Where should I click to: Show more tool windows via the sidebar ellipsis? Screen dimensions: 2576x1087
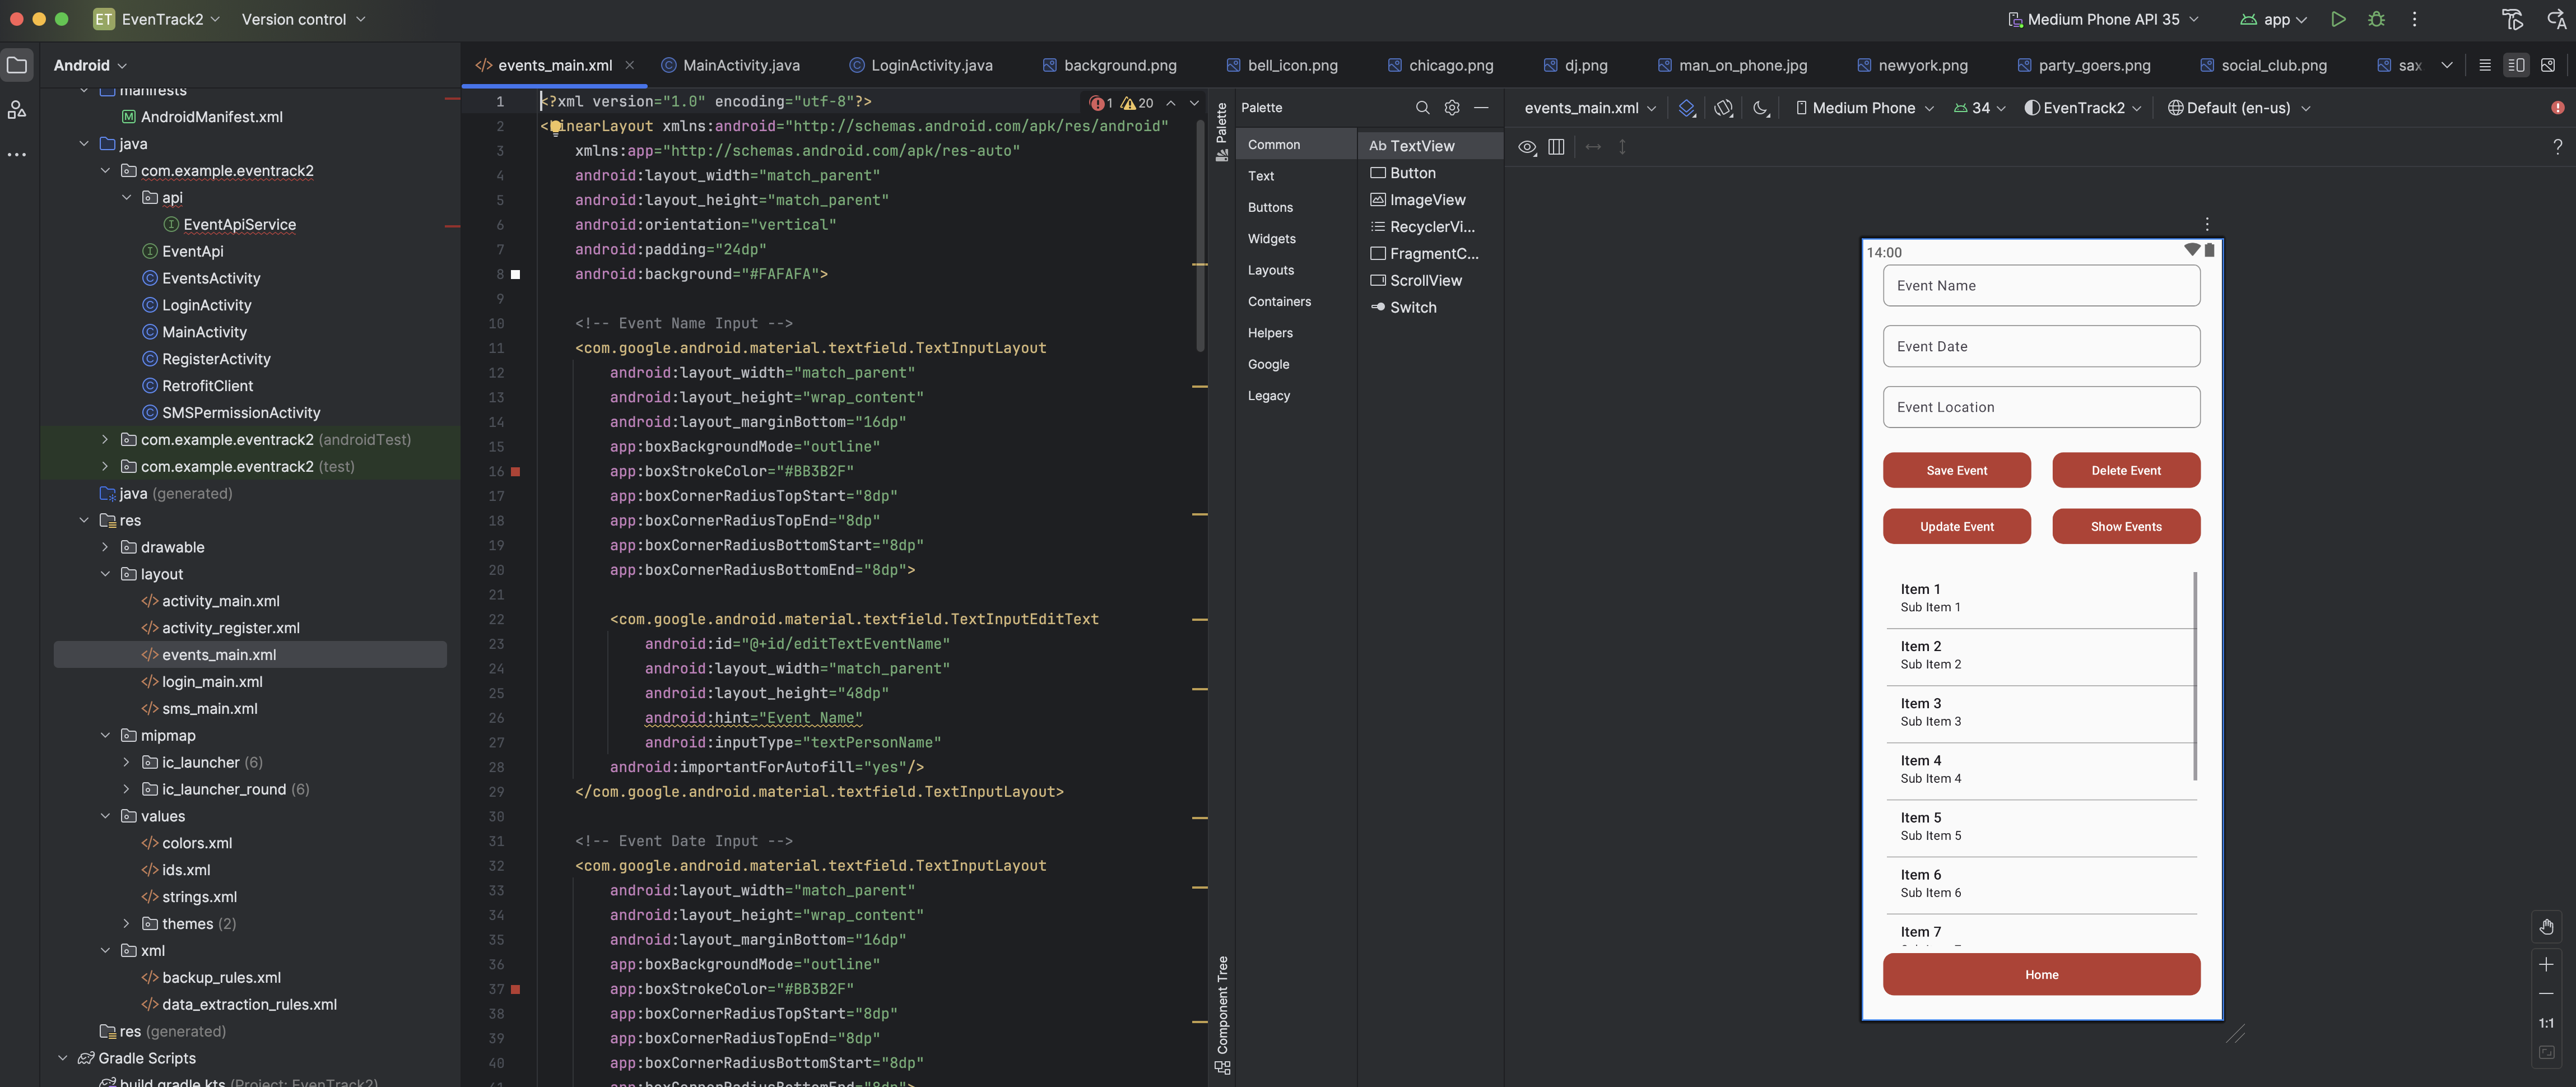pos(17,154)
